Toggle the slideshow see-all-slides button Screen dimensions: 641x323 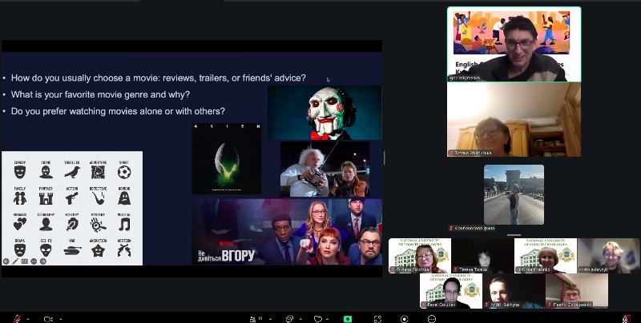(x=24, y=261)
